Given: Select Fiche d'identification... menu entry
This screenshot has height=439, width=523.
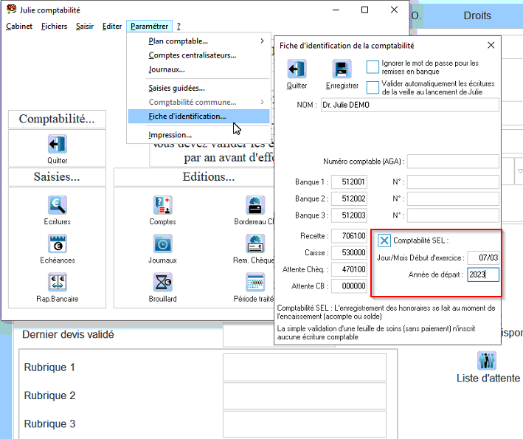Looking at the screenshot, I should coord(198,117).
